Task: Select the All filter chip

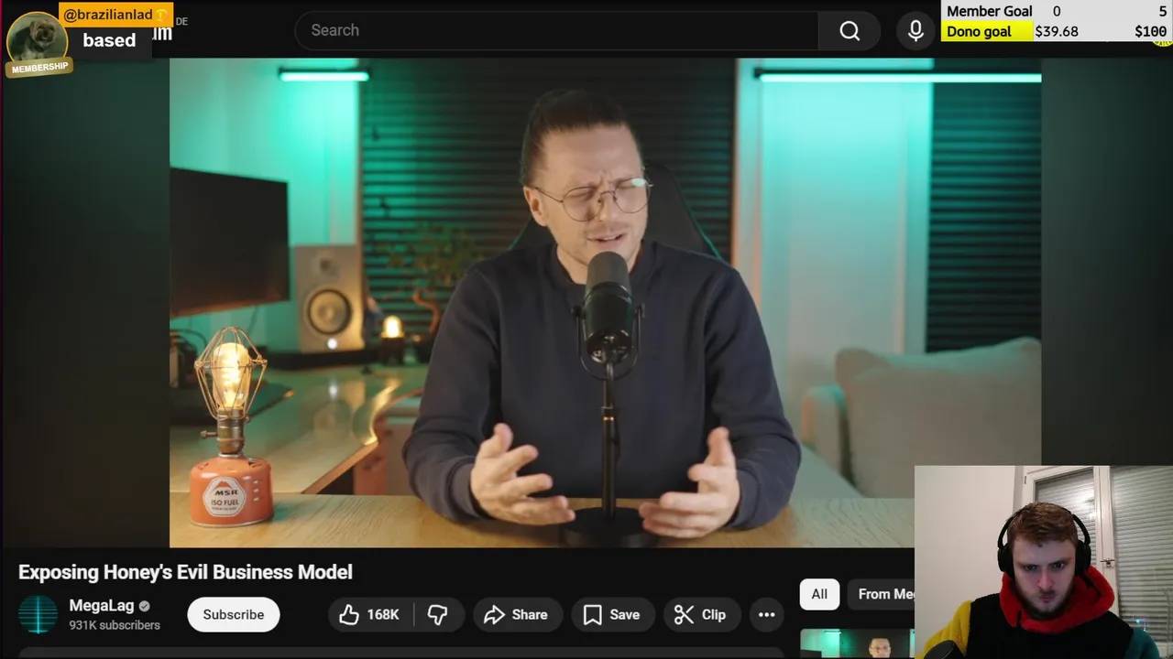Action: [x=819, y=594]
